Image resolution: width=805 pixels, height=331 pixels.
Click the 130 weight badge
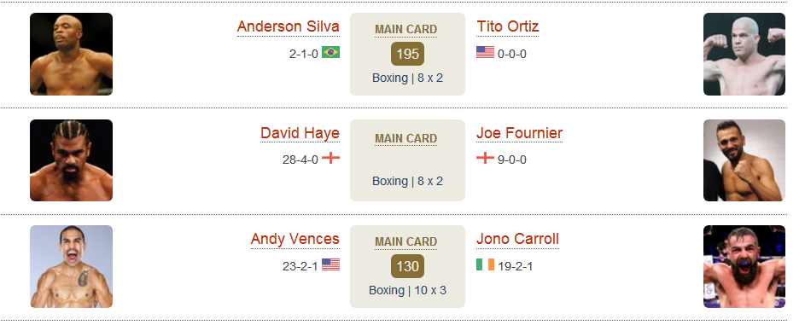pyautogui.click(x=408, y=266)
